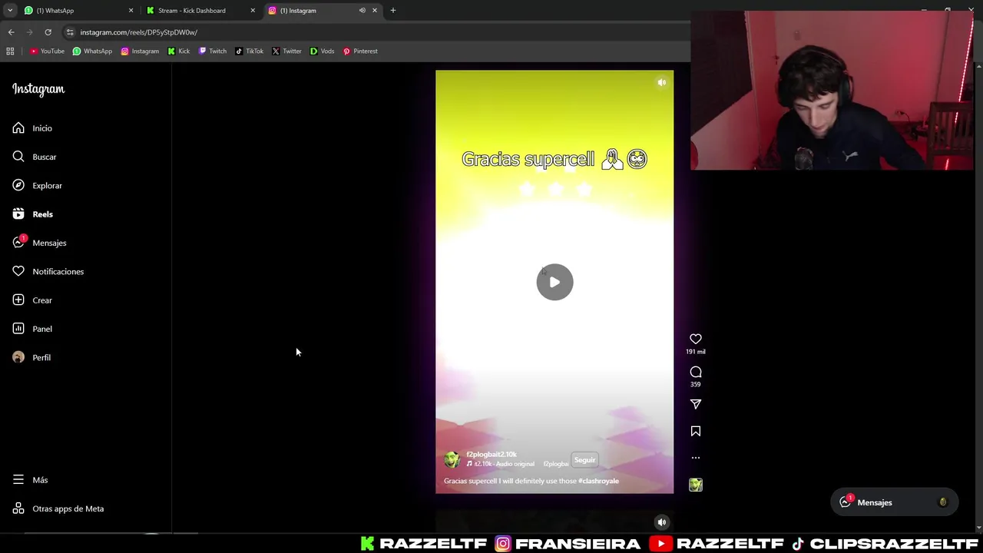Select the Instagram browser tab

pyautogui.click(x=323, y=11)
